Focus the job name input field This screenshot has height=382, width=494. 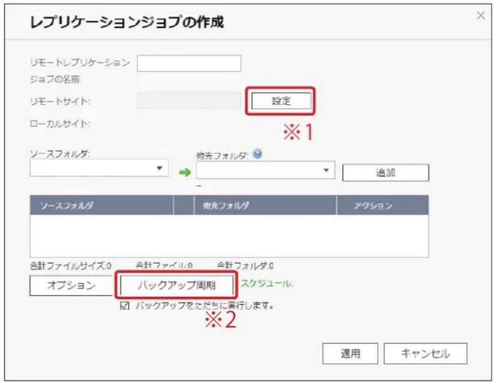(189, 63)
